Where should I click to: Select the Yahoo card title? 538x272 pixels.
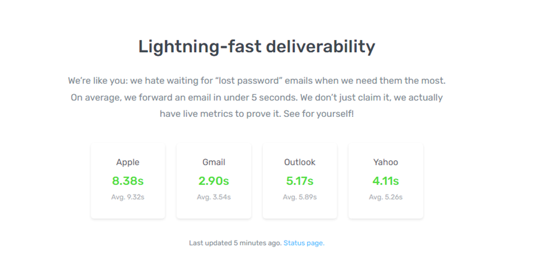[x=385, y=163]
